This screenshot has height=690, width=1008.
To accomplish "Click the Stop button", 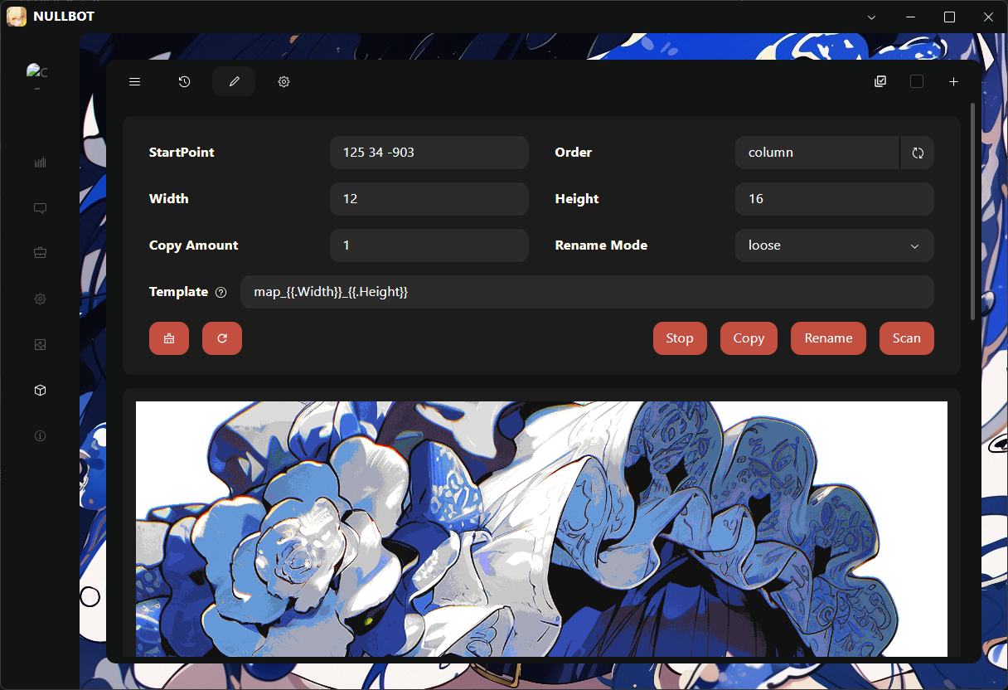I will click(x=680, y=338).
